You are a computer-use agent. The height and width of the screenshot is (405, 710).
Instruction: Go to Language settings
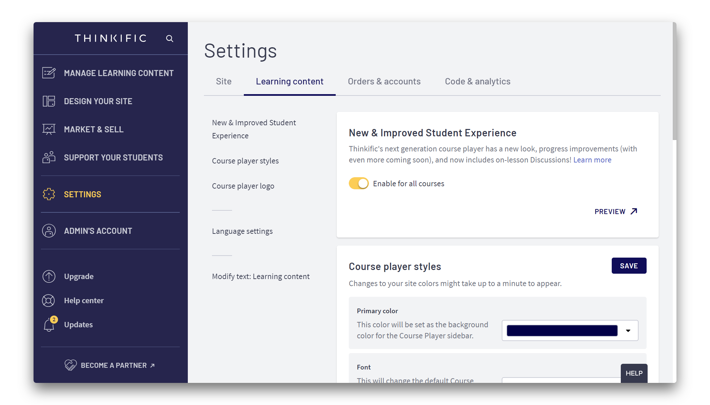242,231
